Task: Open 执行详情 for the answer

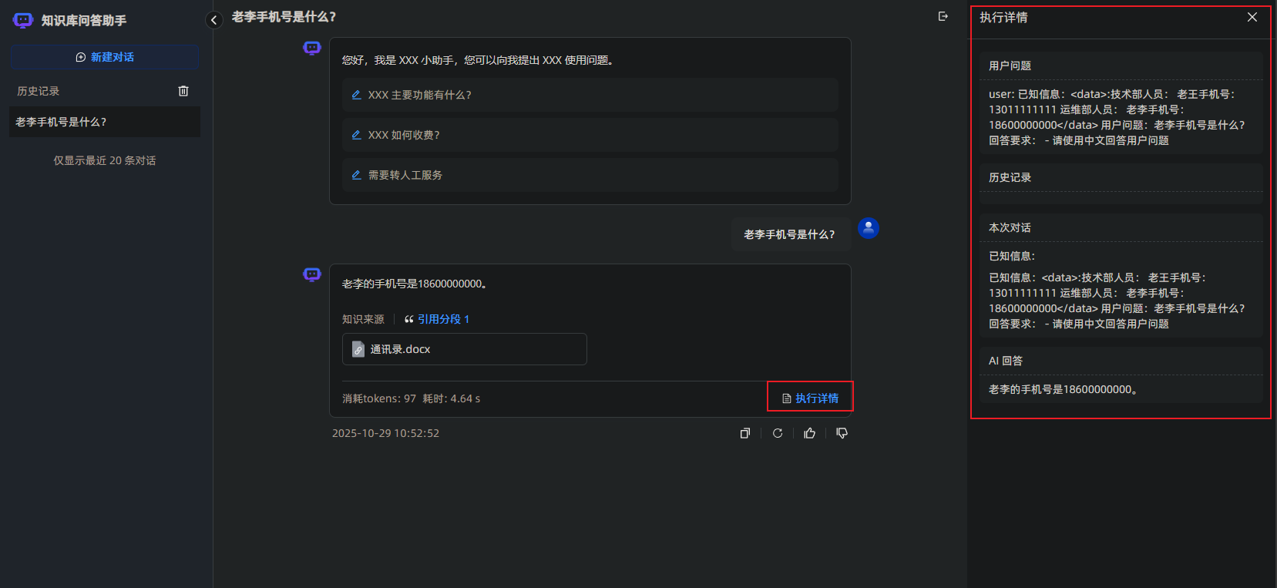Action: pyautogui.click(x=810, y=398)
